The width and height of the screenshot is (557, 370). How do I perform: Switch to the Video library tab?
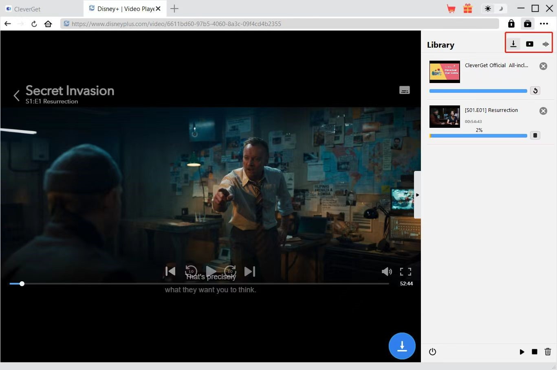(529, 44)
